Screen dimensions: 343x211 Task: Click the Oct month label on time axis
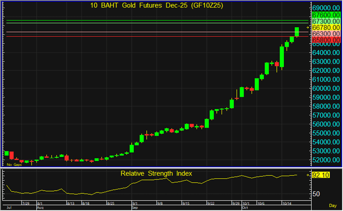tap(245, 208)
